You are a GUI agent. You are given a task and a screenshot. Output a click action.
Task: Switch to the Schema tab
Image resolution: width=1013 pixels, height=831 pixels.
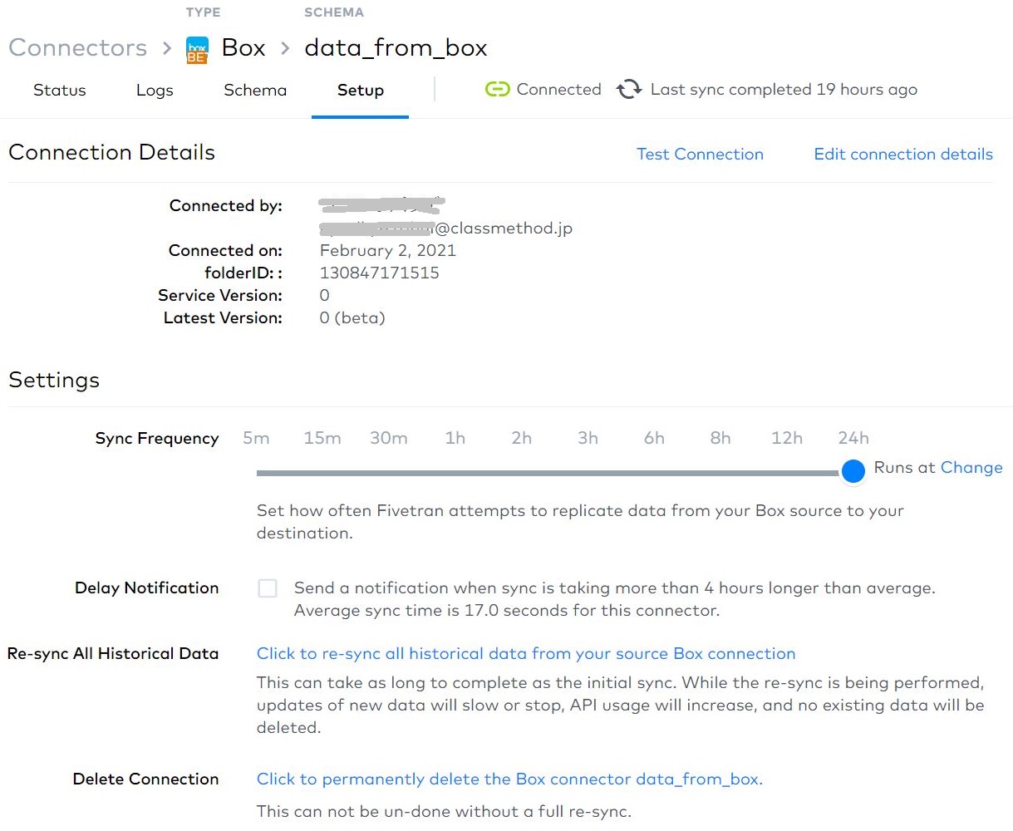click(x=255, y=91)
